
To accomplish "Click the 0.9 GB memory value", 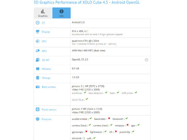I will point(75,68).
